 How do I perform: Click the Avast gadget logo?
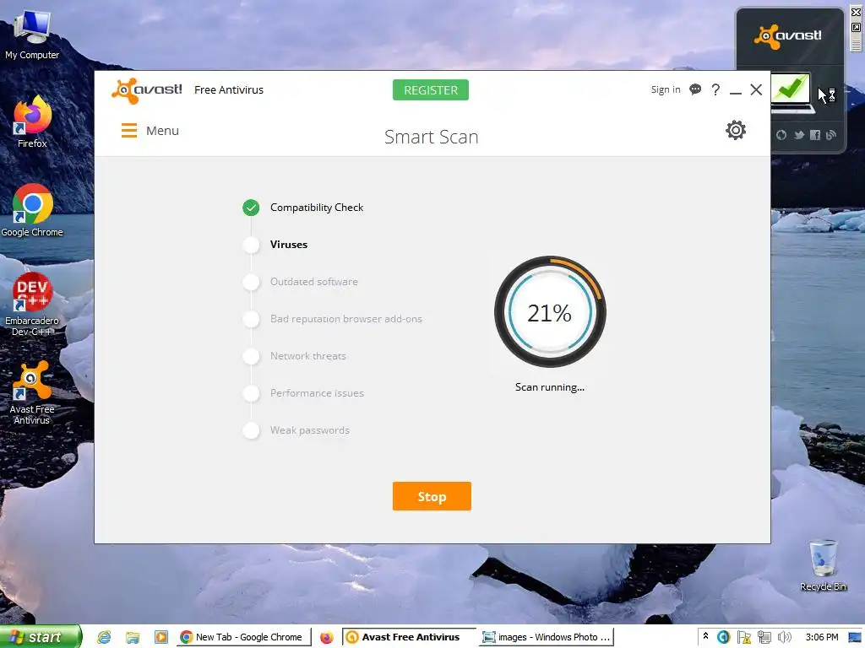(788, 36)
